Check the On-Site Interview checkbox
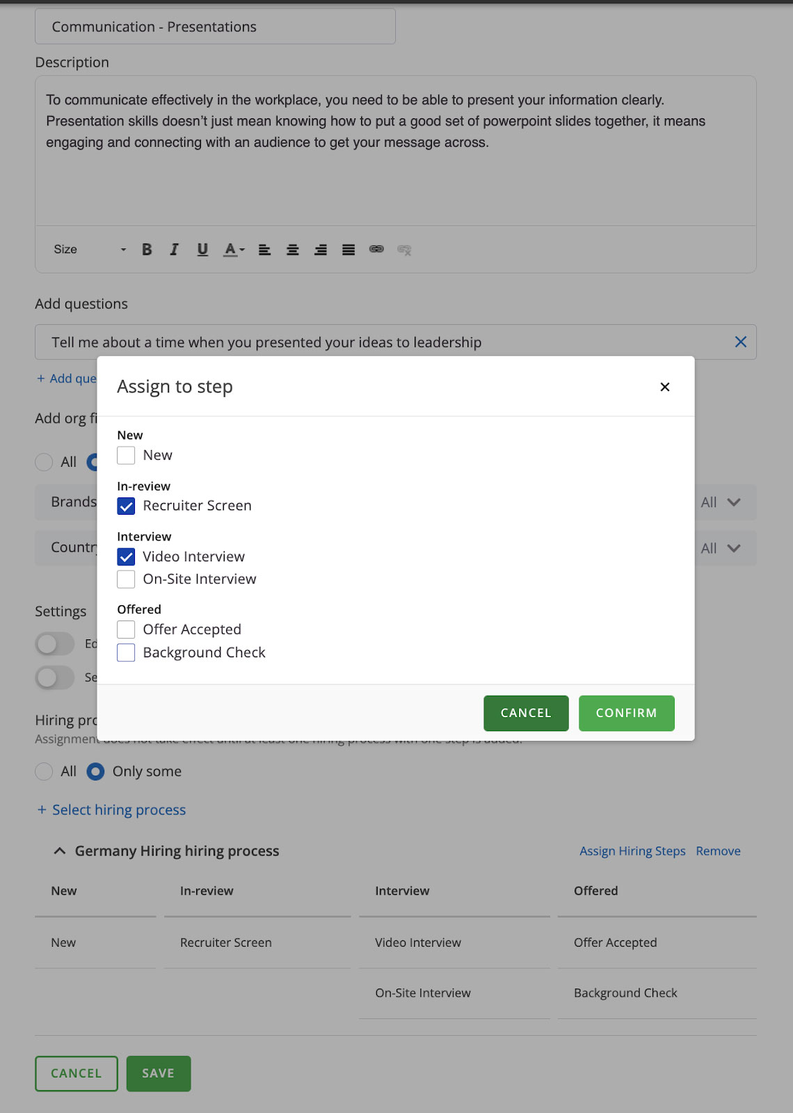Viewport: 793px width, 1113px height. tap(126, 579)
